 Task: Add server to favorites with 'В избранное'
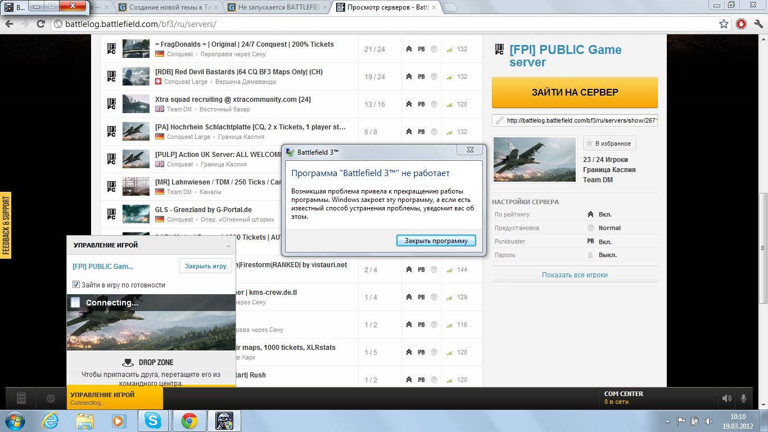pos(609,143)
